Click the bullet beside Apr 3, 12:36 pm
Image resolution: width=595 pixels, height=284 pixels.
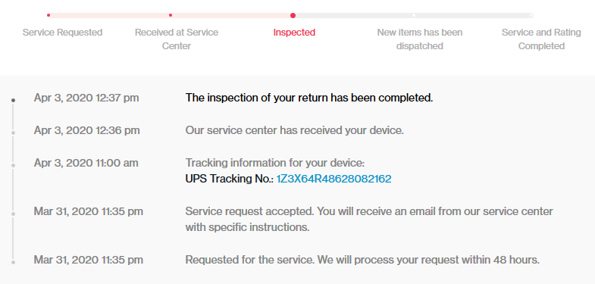pyautogui.click(x=14, y=133)
